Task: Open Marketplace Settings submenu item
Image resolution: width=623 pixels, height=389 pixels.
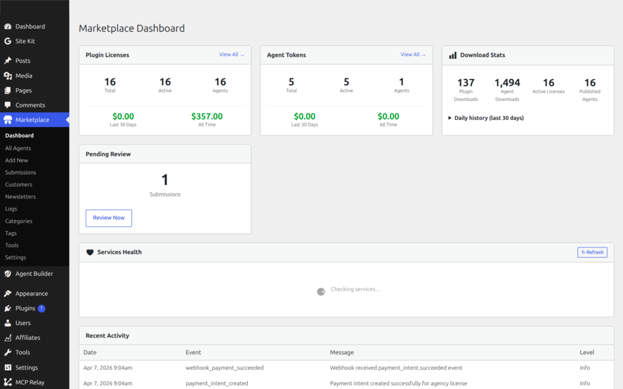Action: coord(15,258)
